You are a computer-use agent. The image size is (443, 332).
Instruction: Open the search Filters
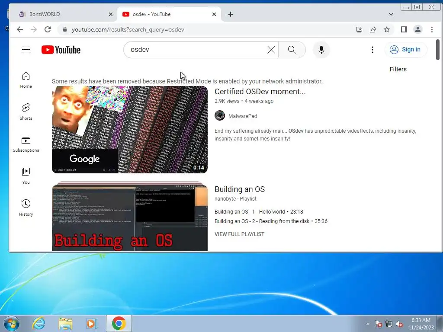tap(398, 69)
